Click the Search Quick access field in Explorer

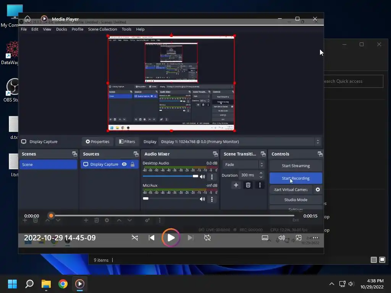[x=353, y=81]
